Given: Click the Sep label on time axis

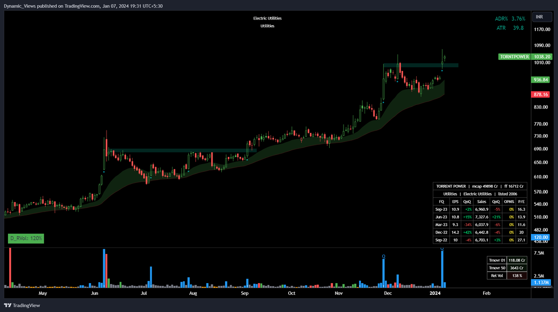Looking at the screenshot, I should (245, 293).
